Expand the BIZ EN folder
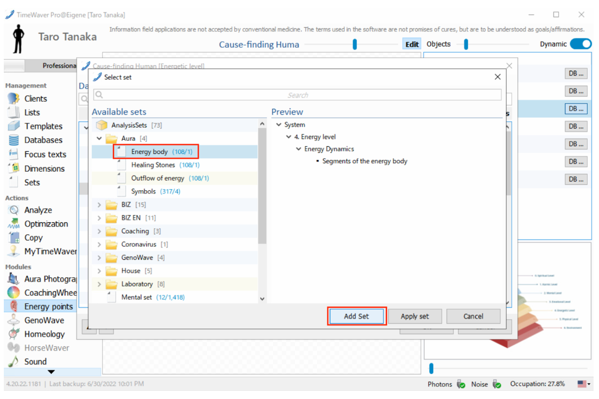 point(99,218)
